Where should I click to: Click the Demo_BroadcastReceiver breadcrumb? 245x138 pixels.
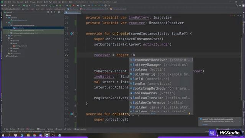(11, 9)
